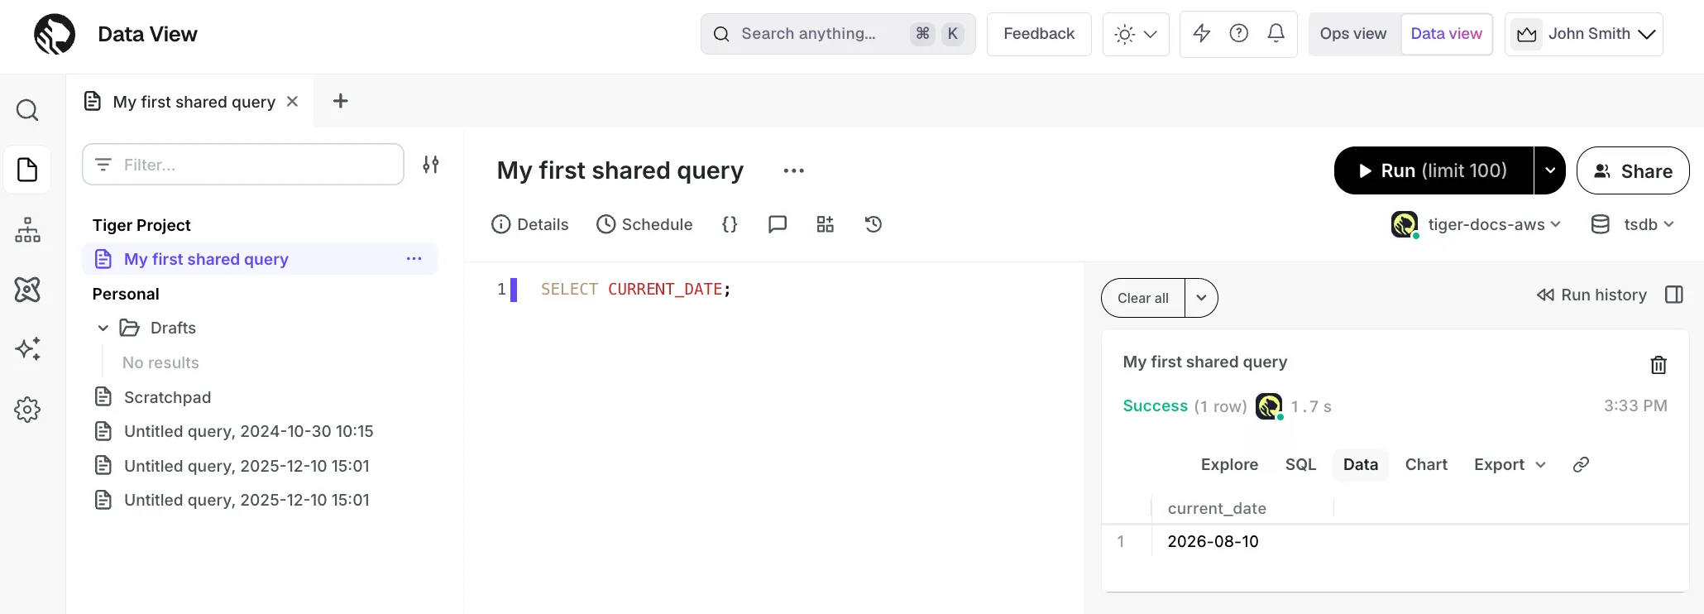The image size is (1704, 614).
Task: Open the curly braces parameters icon
Action: pos(730,224)
